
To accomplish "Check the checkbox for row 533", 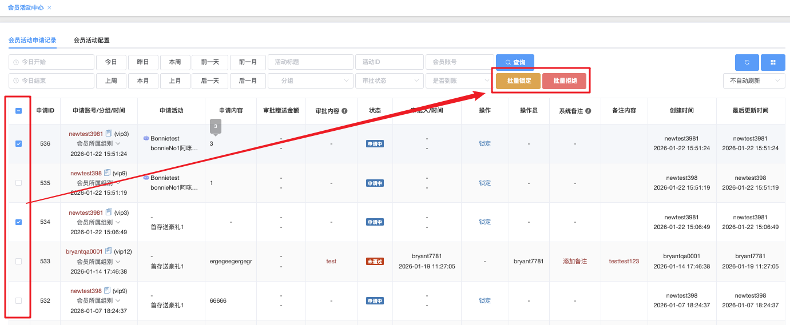I will [x=18, y=261].
